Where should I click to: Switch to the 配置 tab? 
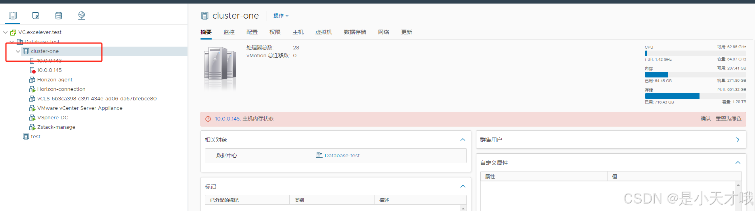tap(252, 32)
